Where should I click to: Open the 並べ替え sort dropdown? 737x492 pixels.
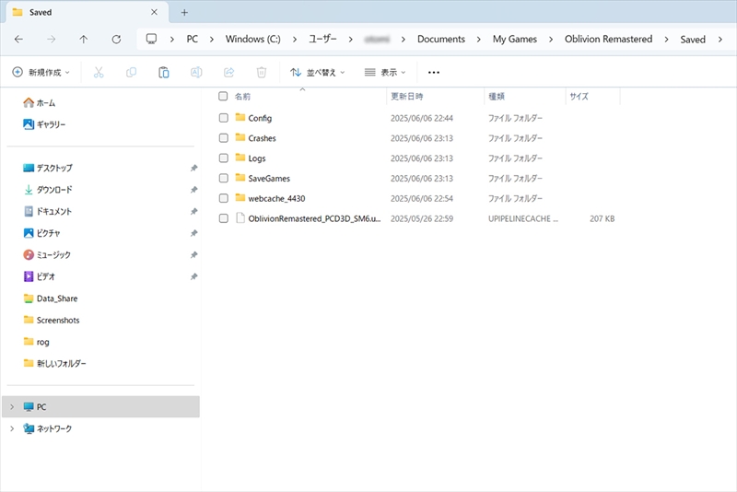pos(317,73)
